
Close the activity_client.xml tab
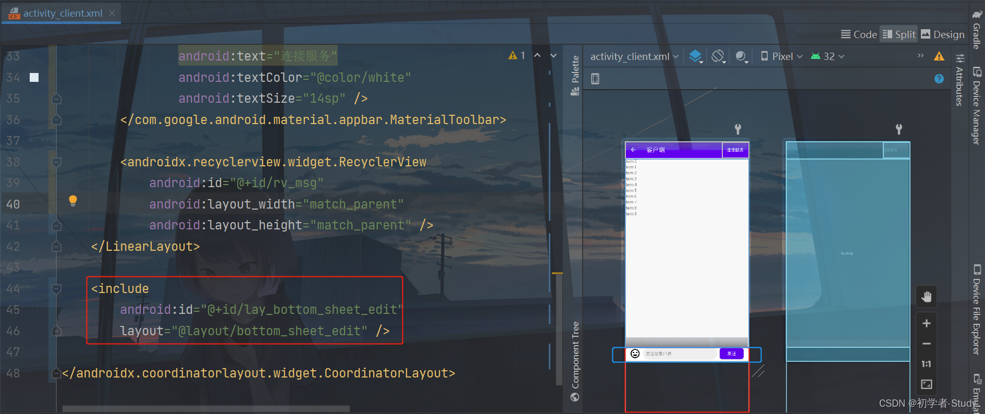tap(112, 13)
